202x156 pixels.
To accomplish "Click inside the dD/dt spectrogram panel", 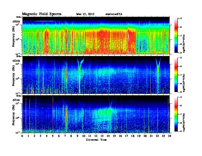I will (x=96, y=75).
